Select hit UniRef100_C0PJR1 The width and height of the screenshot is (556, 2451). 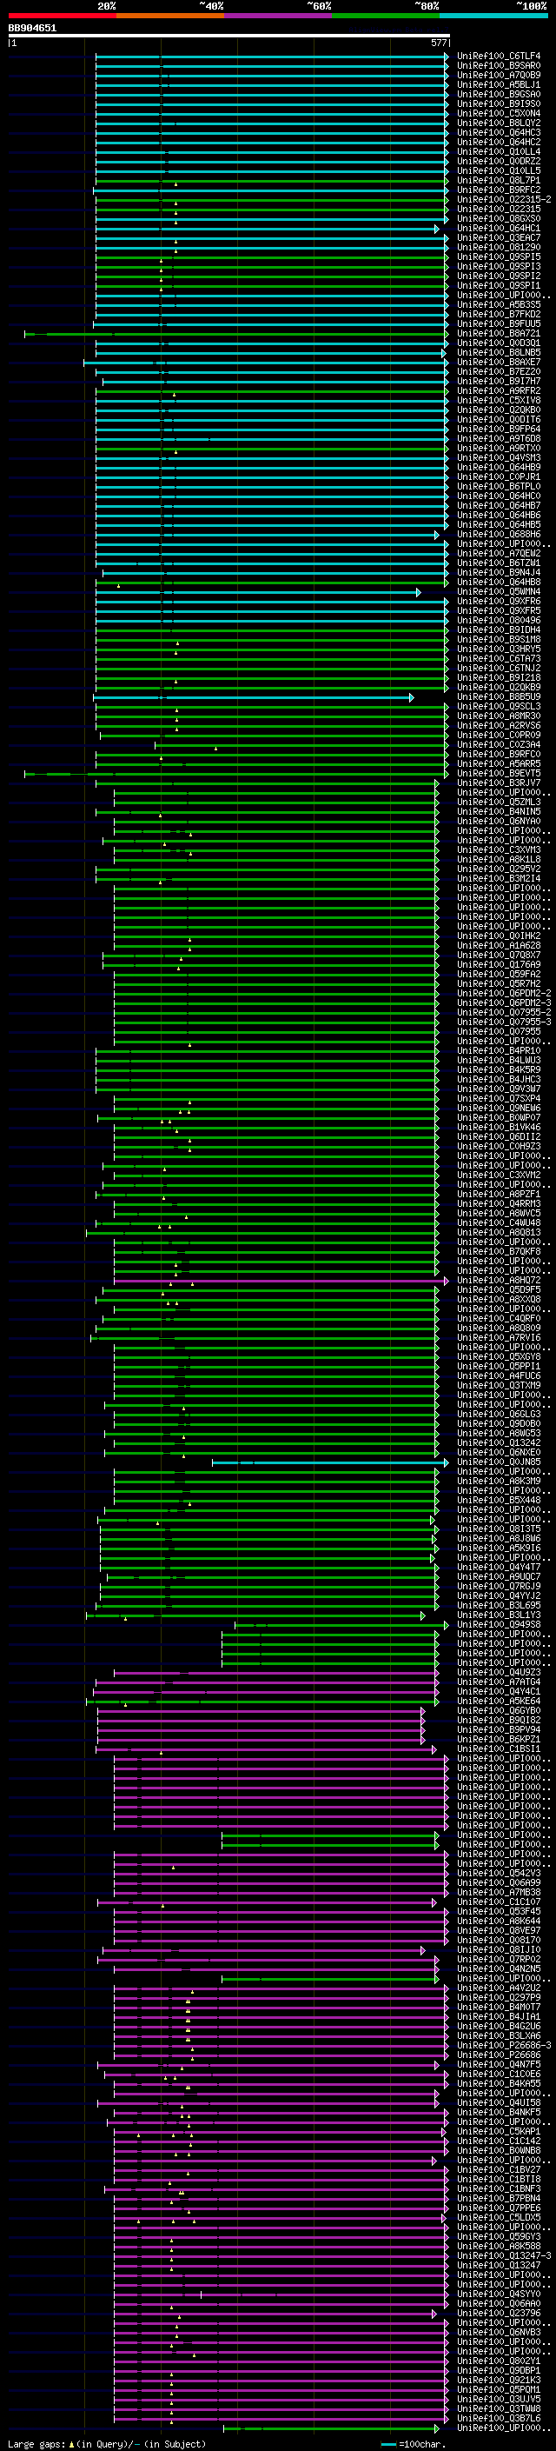(x=498, y=476)
